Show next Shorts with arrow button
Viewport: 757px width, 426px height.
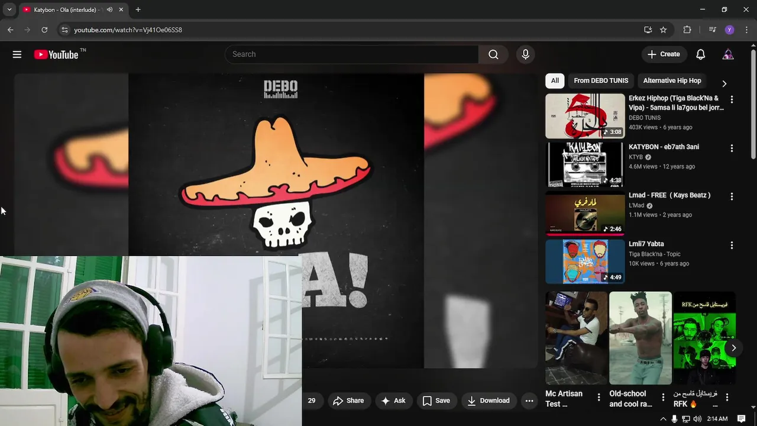733,348
